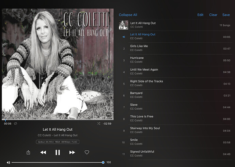Mute using the volume speaker icon

pos(9,162)
